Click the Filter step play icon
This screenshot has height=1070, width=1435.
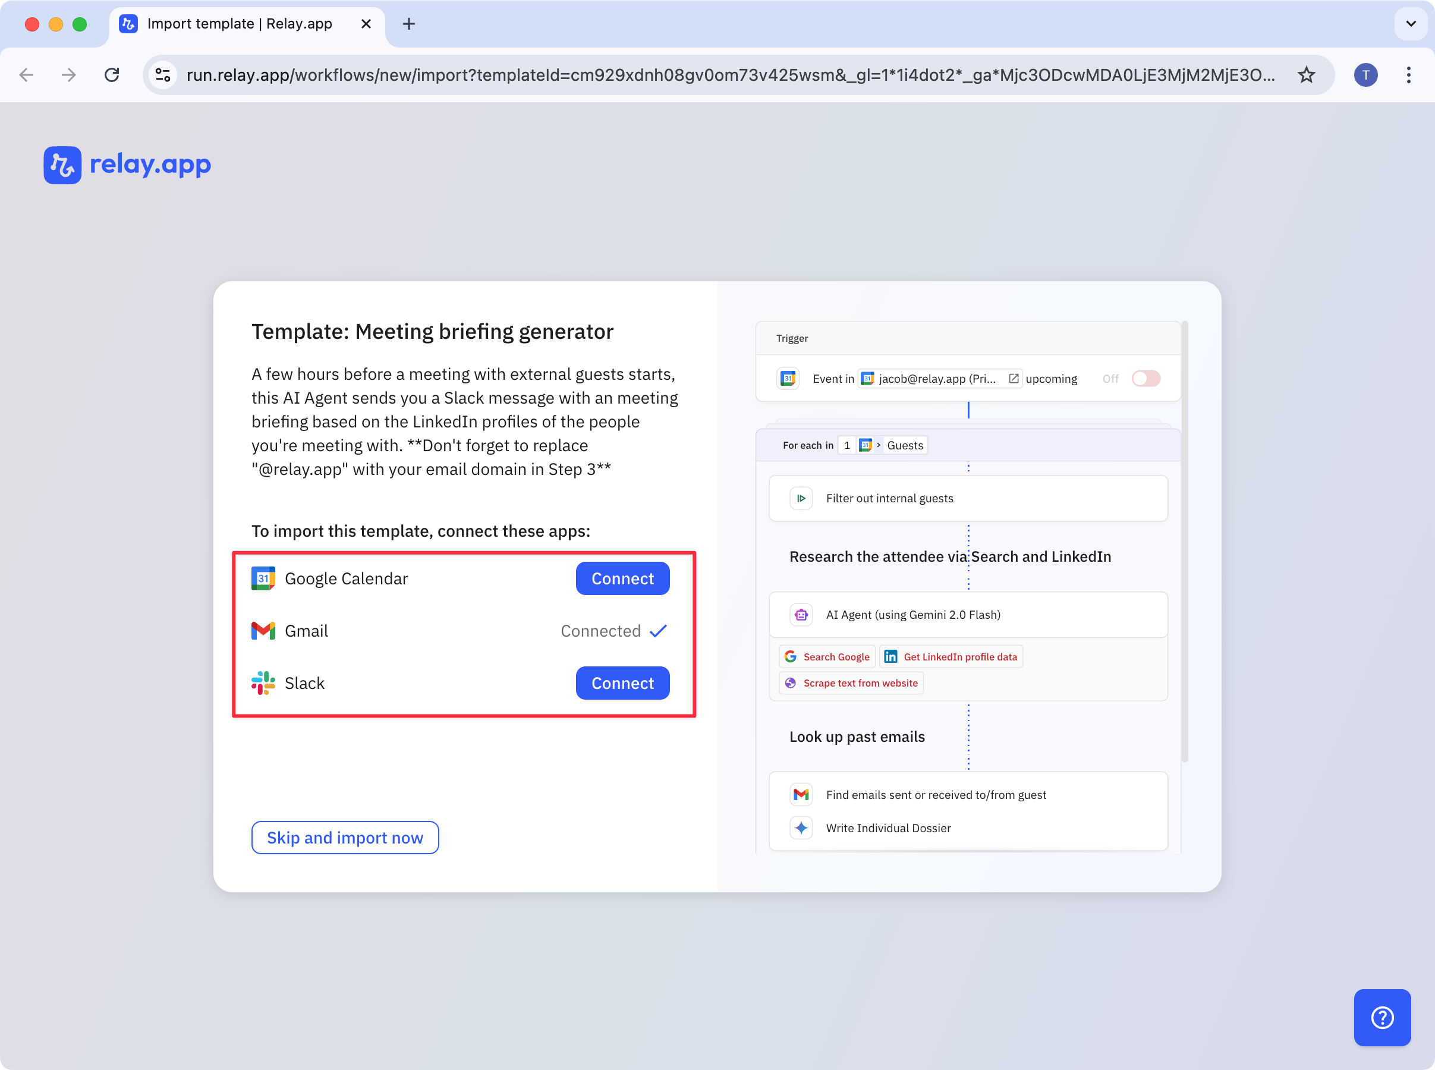[801, 498]
